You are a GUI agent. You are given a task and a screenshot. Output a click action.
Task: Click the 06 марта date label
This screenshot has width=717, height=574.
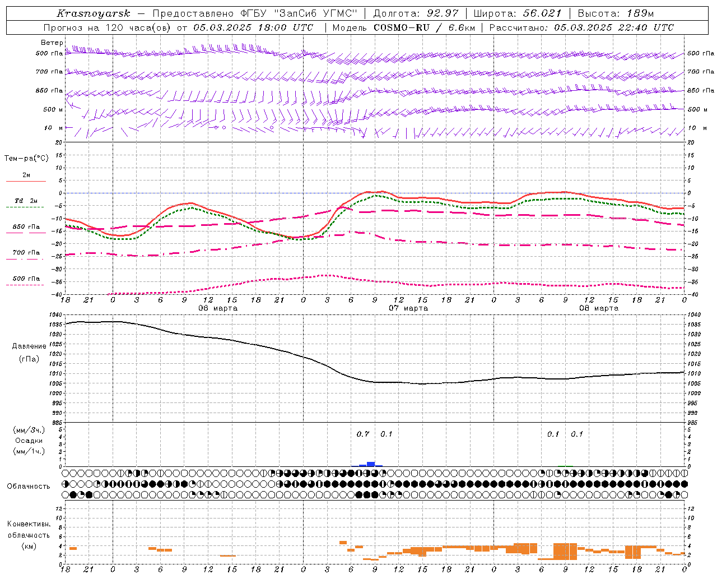point(218,308)
